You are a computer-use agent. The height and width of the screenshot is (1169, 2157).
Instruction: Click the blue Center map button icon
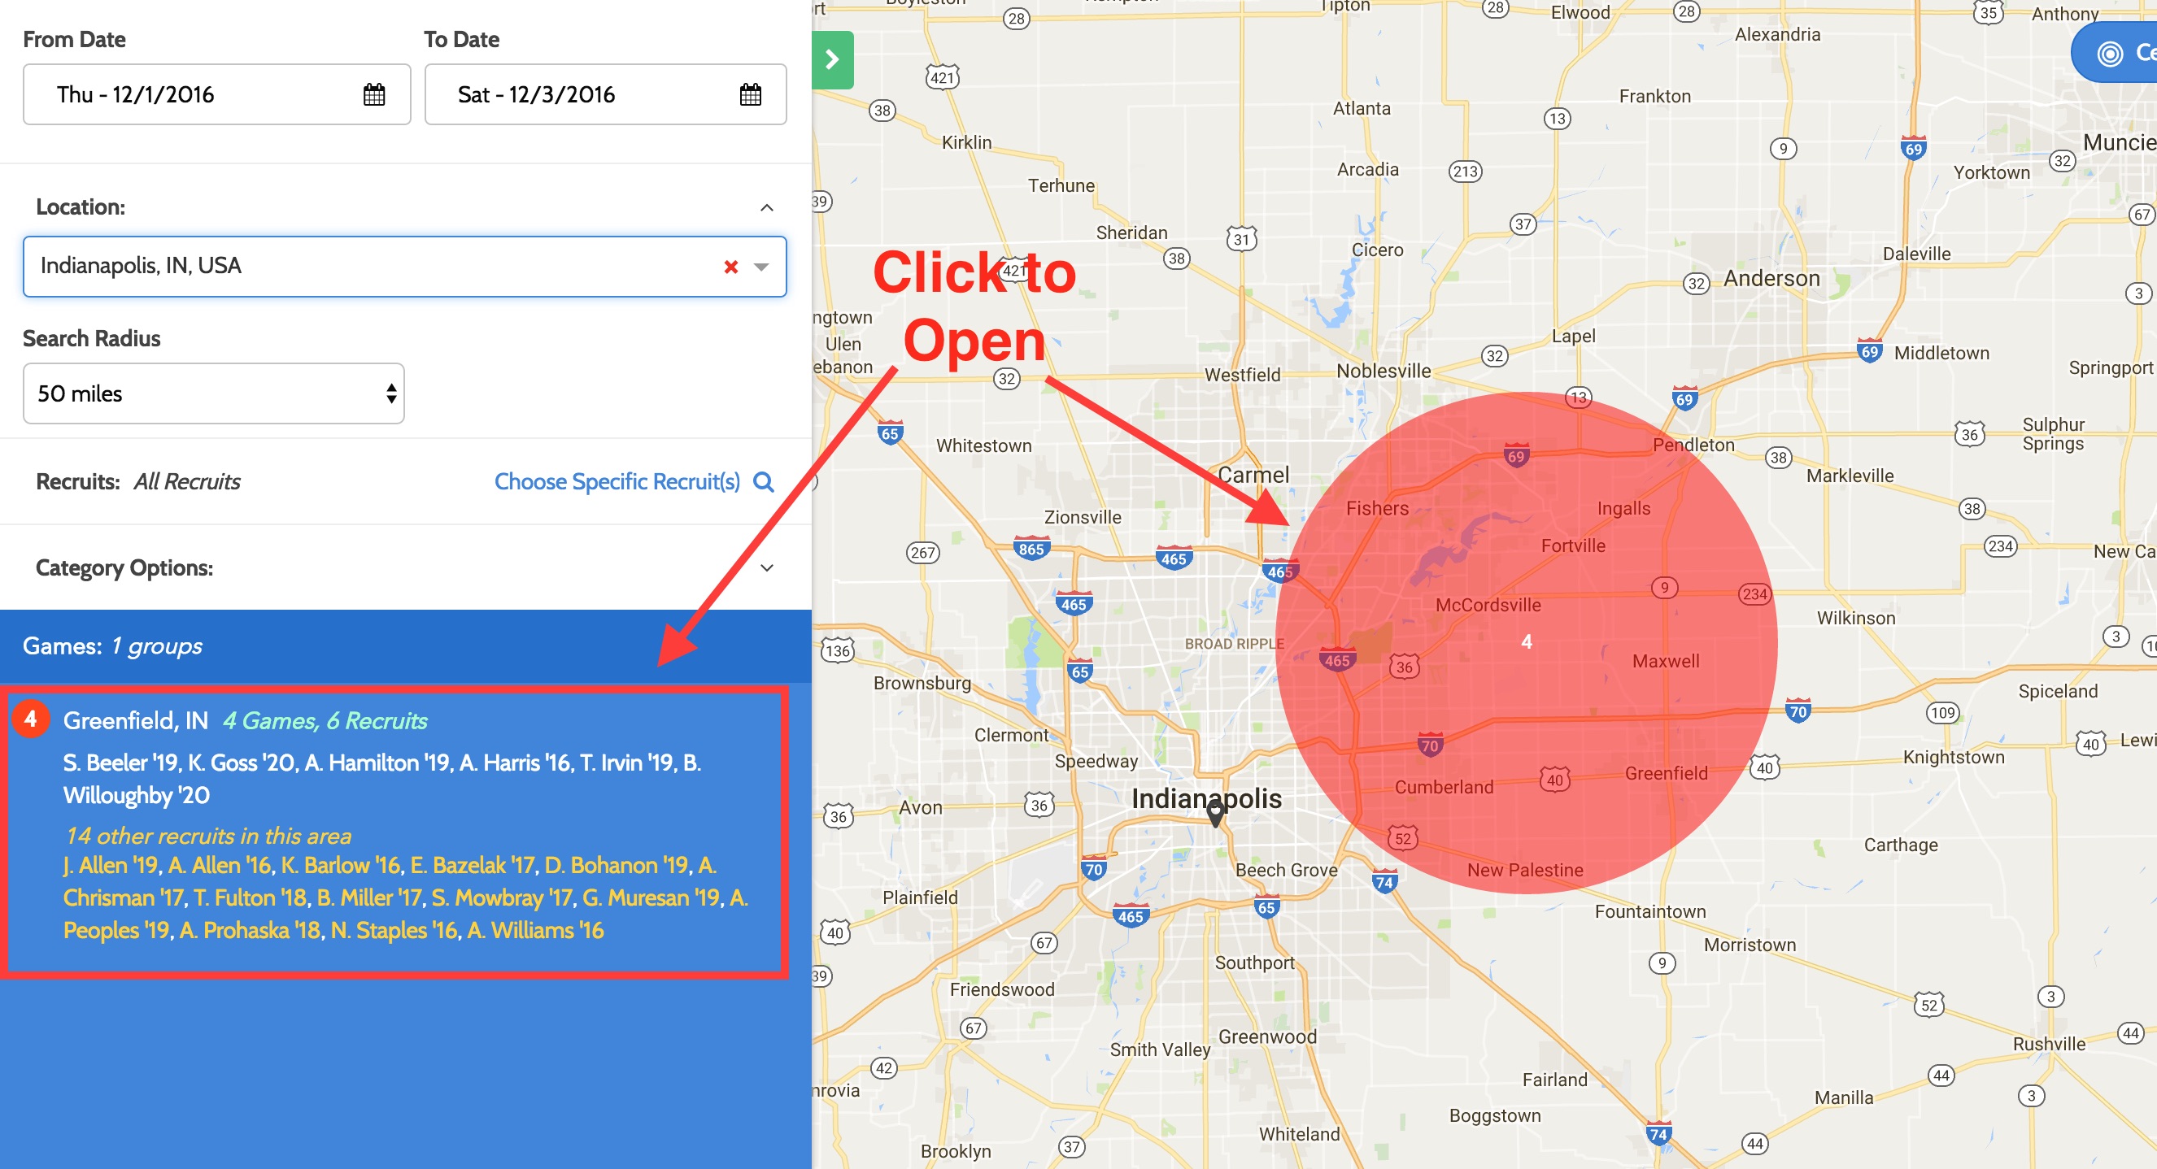[2110, 54]
